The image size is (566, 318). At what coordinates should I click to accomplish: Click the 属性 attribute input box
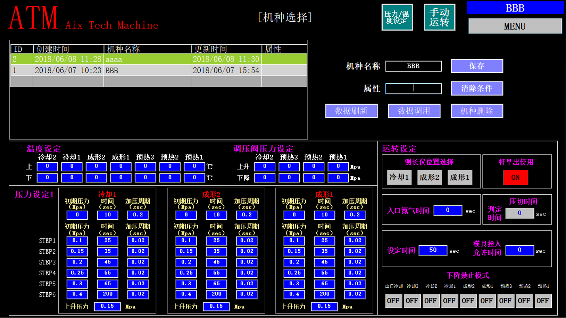[413, 88]
